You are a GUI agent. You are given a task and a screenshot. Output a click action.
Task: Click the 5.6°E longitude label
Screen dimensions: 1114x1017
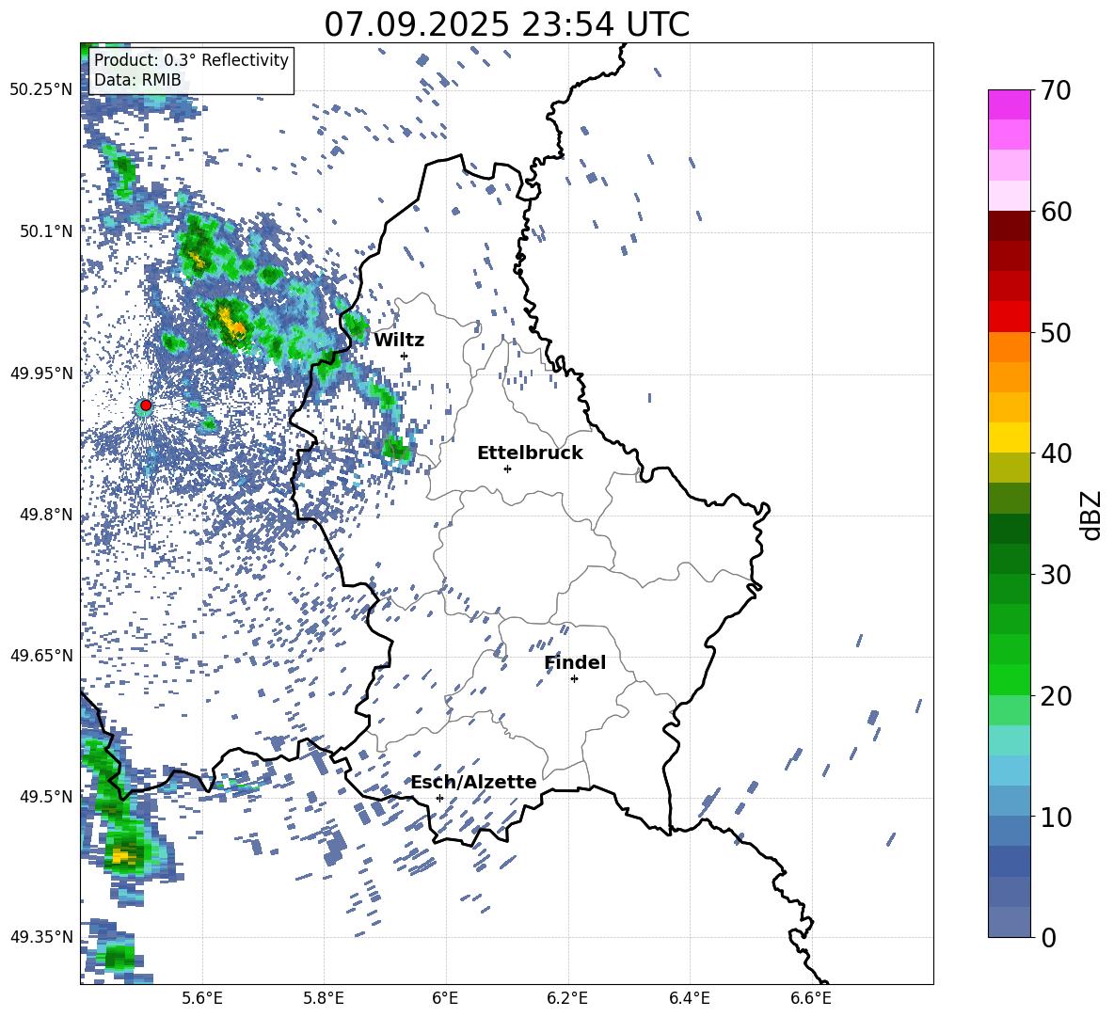(202, 998)
